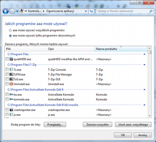Click 'ActiveState Komodo' in the ko.exe row

tap(61, 95)
